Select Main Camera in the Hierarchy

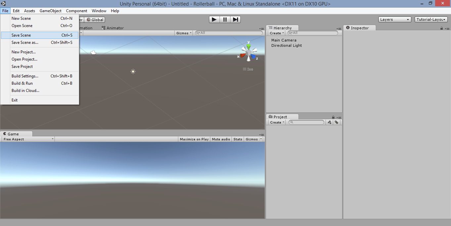pos(284,40)
